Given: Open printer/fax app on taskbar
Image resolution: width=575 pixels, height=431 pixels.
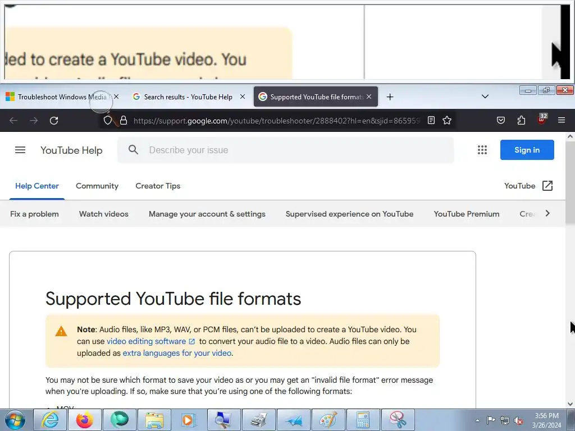Looking at the screenshot, I should 258,420.
